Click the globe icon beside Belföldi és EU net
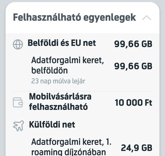 click(x=18, y=45)
